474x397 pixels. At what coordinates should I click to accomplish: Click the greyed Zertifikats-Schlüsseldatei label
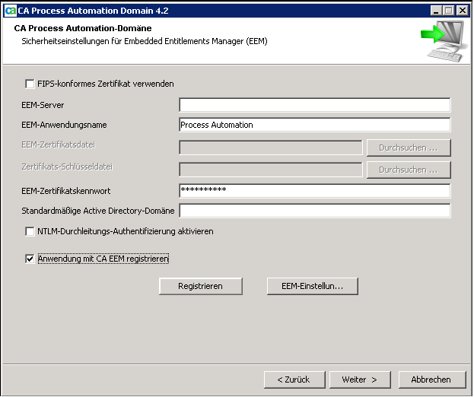pyautogui.click(x=67, y=167)
